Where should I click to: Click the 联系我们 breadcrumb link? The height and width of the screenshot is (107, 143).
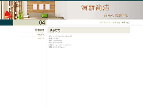click(x=116, y=22)
